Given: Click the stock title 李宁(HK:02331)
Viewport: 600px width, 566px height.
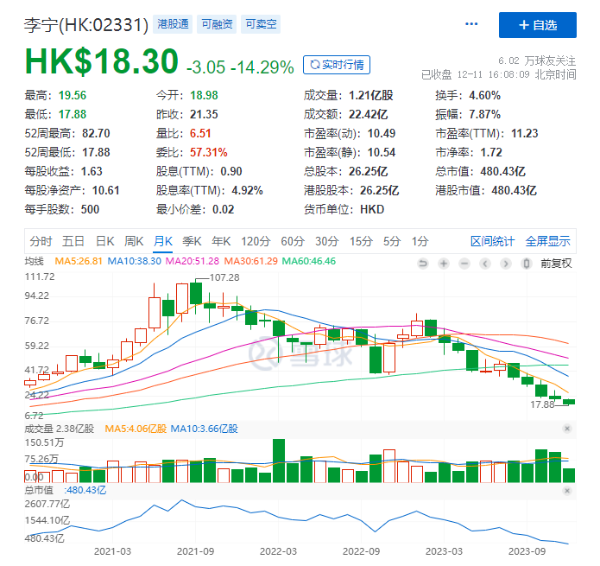Looking at the screenshot, I should [x=86, y=25].
